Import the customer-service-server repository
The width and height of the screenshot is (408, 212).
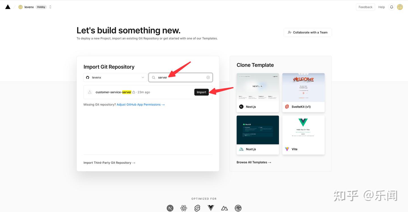pyautogui.click(x=201, y=92)
